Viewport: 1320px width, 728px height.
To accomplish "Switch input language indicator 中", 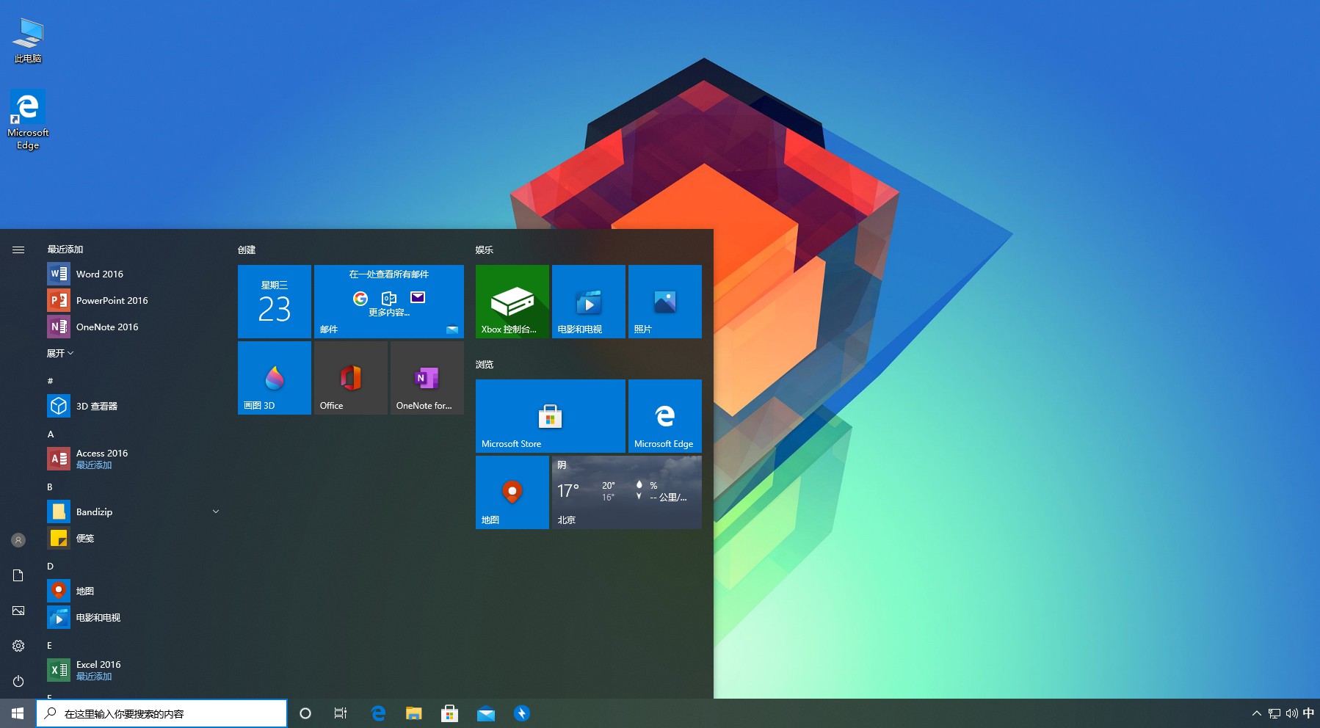I will (1308, 713).
